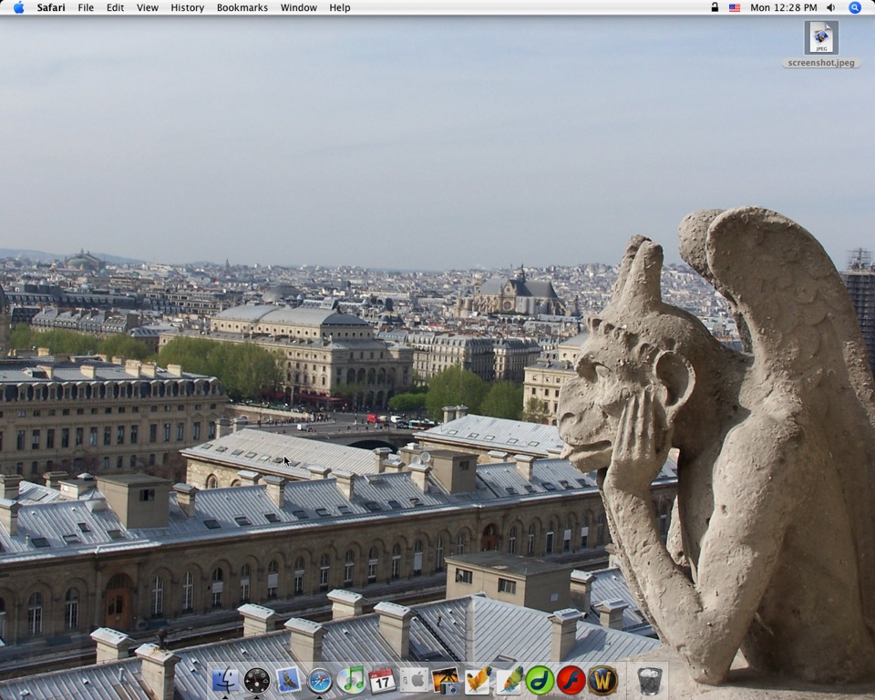Open the US flag input menu
875x700 pixels.
pyautogui.click(x=735, y=7)
